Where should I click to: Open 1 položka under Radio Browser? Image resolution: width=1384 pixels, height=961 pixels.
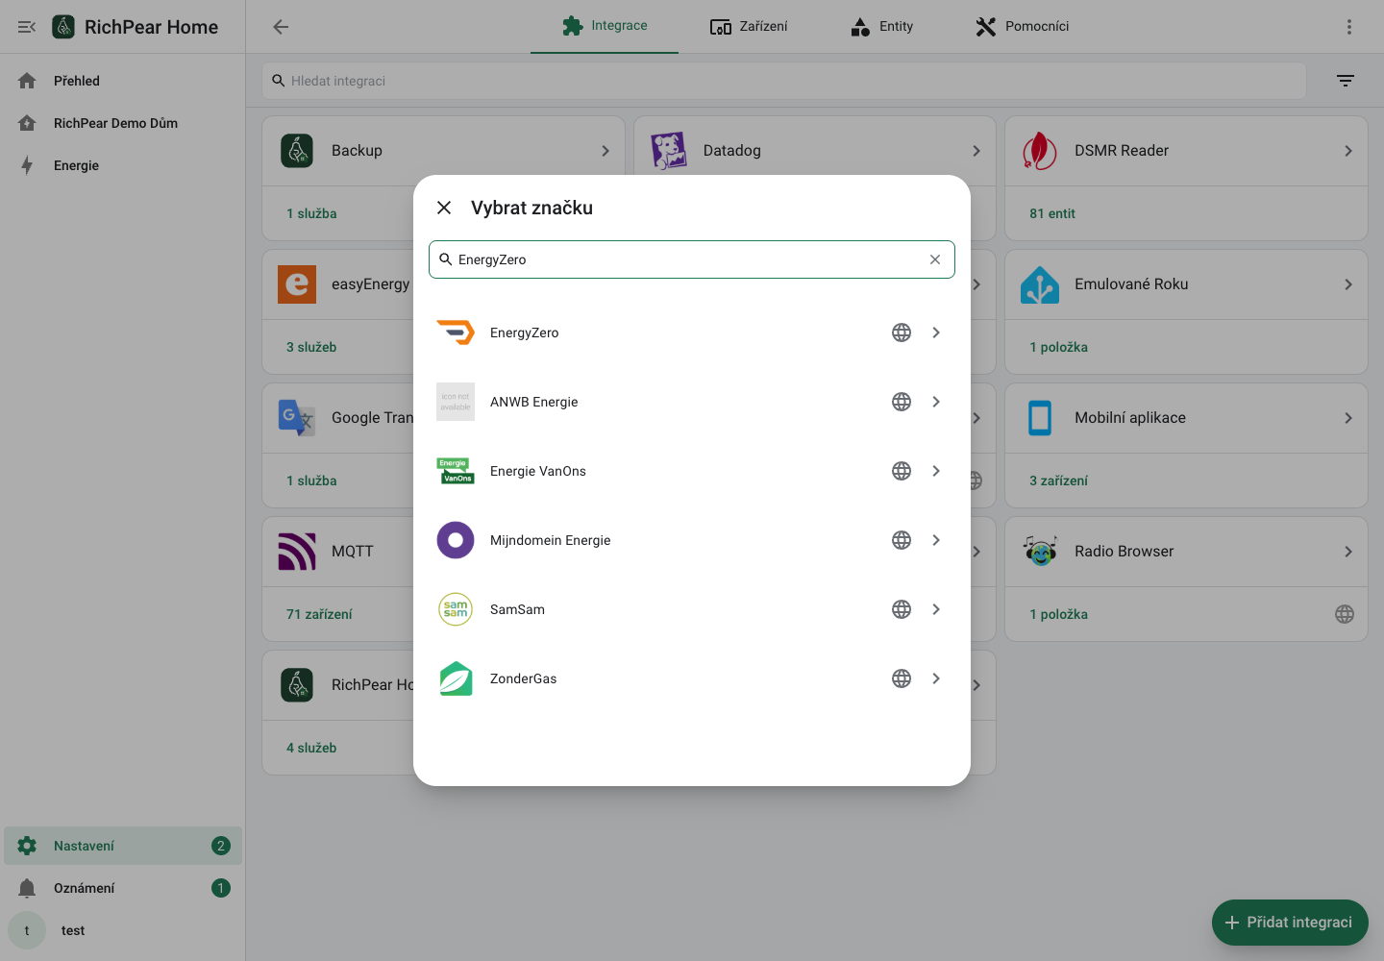(1058, 614)
